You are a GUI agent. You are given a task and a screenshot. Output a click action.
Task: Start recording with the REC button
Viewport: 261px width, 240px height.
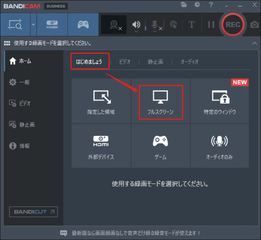(233, 24)
